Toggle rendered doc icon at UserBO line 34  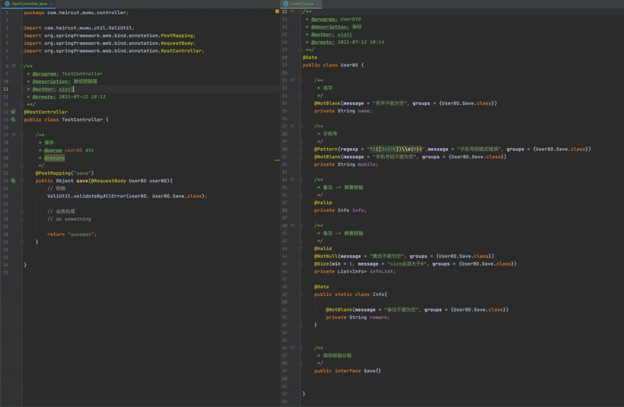click(292, 180)
